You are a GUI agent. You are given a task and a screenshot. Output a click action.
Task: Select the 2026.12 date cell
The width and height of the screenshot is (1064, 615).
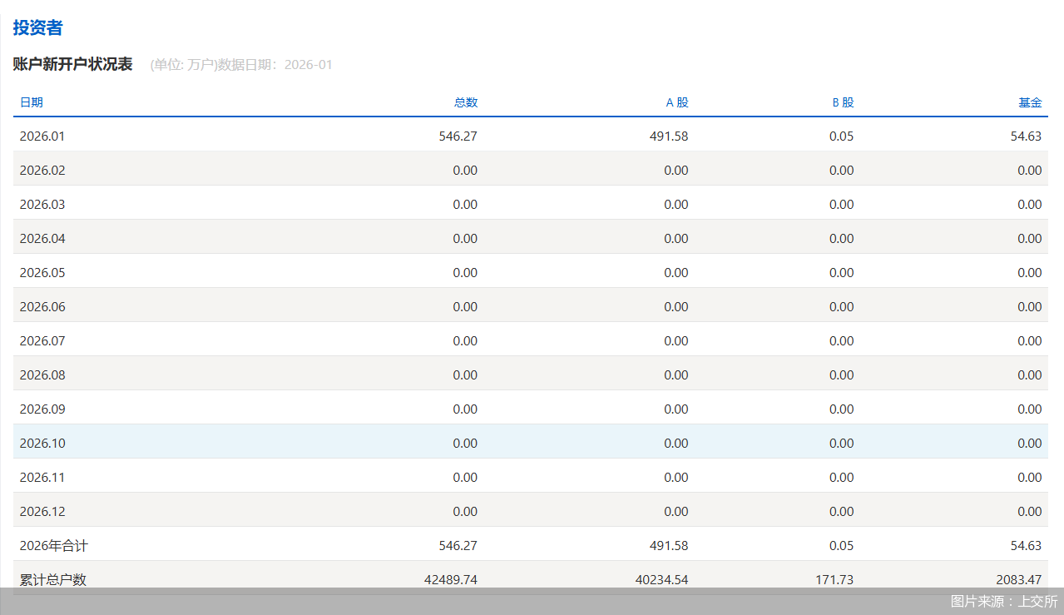pyautogui.click(x=42, y=511)
